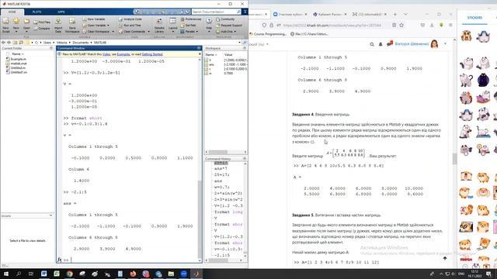Expand the Clear Workspace dropdown arrow

point(113,32)
